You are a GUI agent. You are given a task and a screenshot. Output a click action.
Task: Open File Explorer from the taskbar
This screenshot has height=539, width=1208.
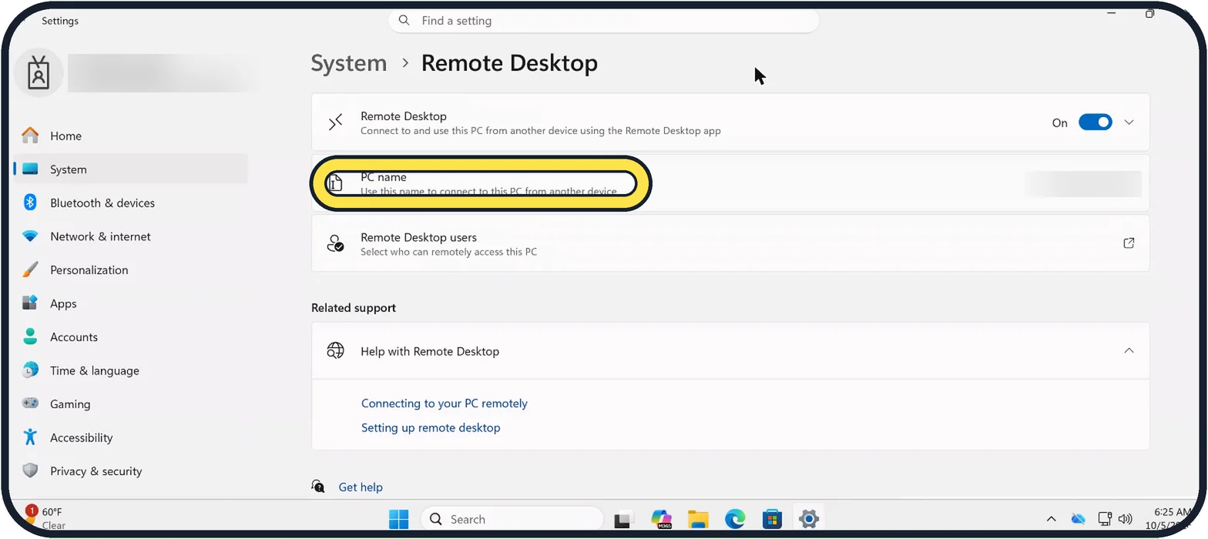(698, 520)
